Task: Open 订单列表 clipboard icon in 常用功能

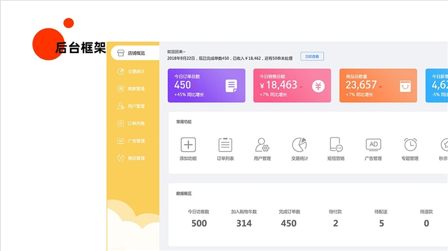Action: click(x=225, y=145)
